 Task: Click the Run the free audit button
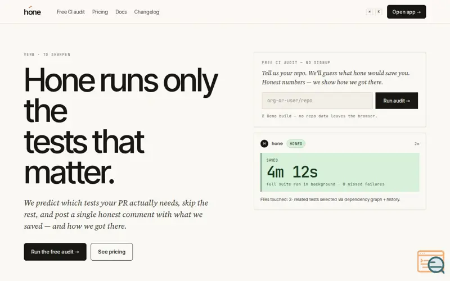[x=55, y=252]
